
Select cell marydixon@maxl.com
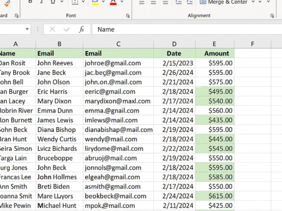[x=118, y=101]
